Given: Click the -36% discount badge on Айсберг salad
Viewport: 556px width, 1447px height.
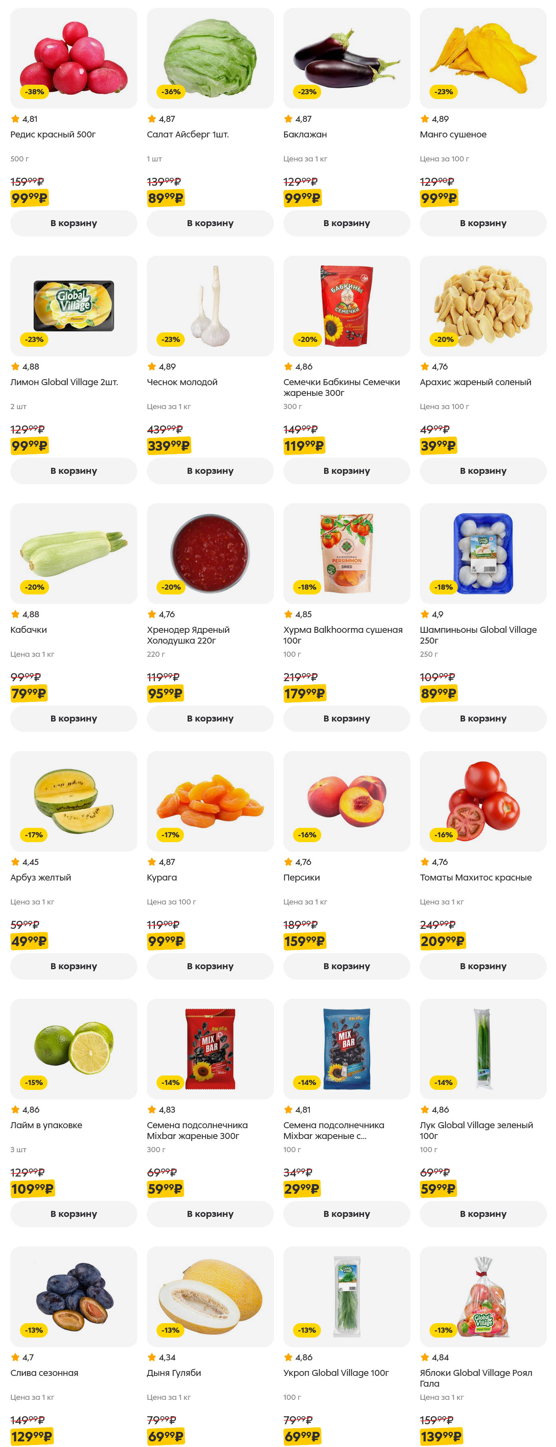Looking at the screenshot, I should point(171,91).
